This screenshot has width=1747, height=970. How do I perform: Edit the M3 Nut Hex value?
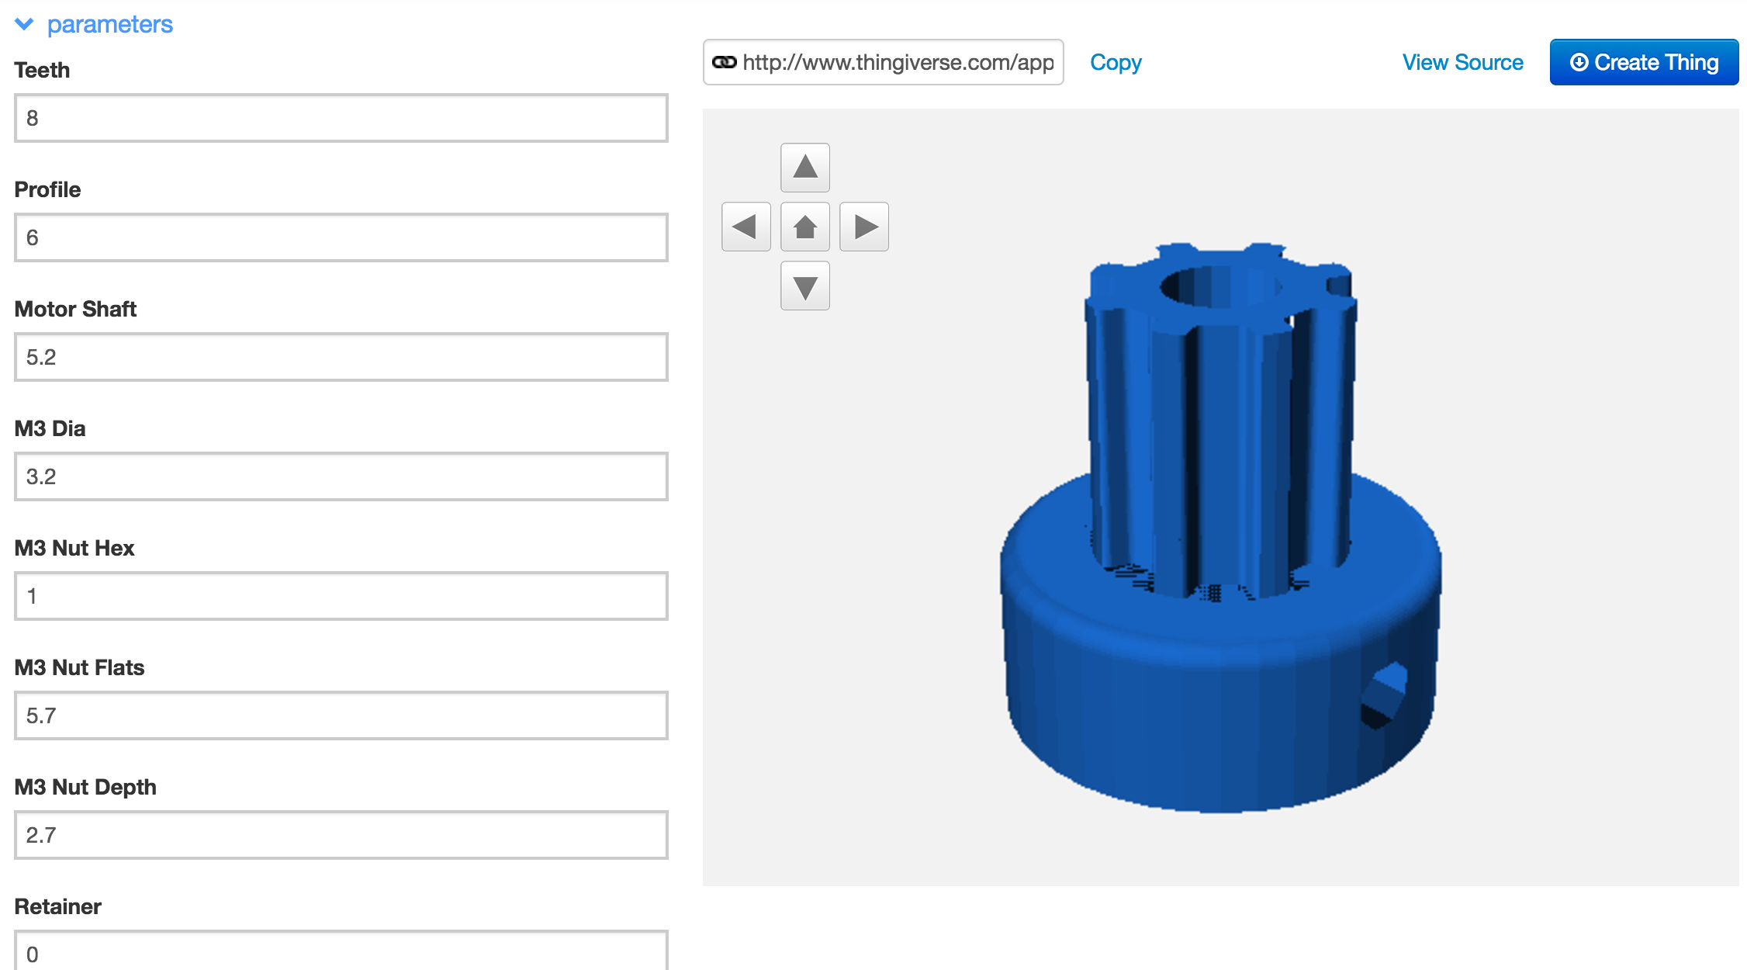pos(341,596)
